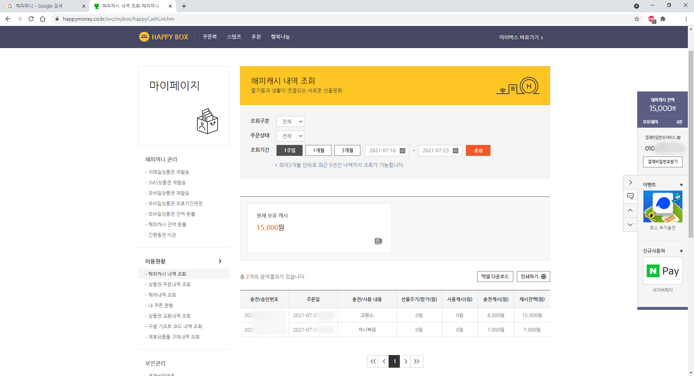Open the Naver Pay banner thumbnail
Screen dimensions: 694x376
[663, 271]
